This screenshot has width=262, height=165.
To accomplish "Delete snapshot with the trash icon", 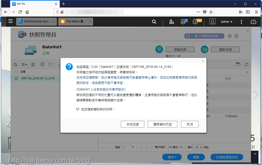I will (x=33, y=65).
